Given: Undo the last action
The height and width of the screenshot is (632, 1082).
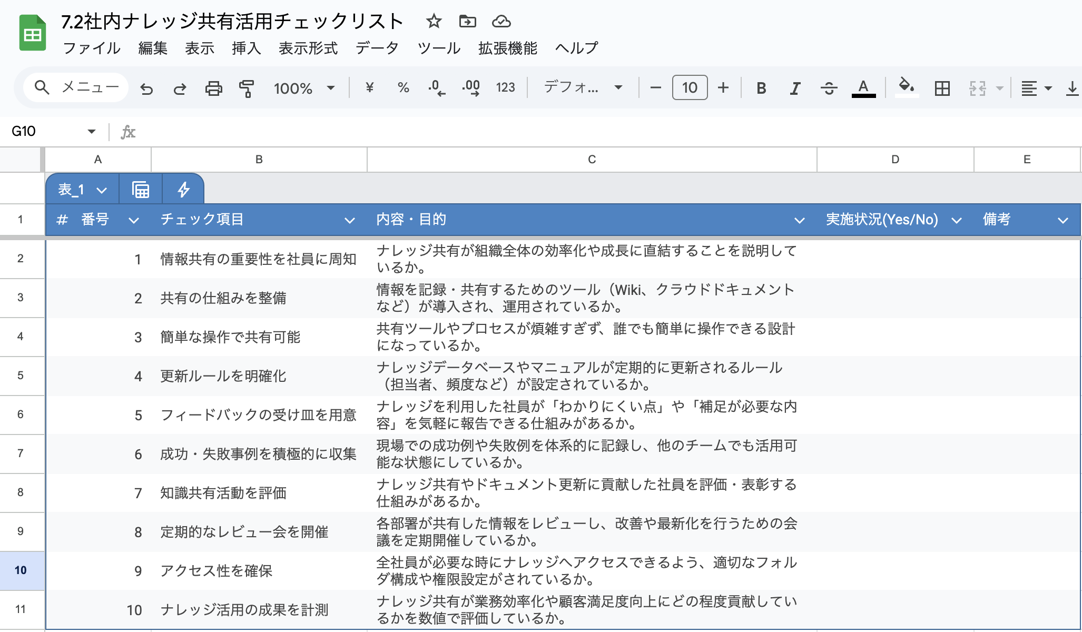Looking at the screenshot, I should point(146,87).
